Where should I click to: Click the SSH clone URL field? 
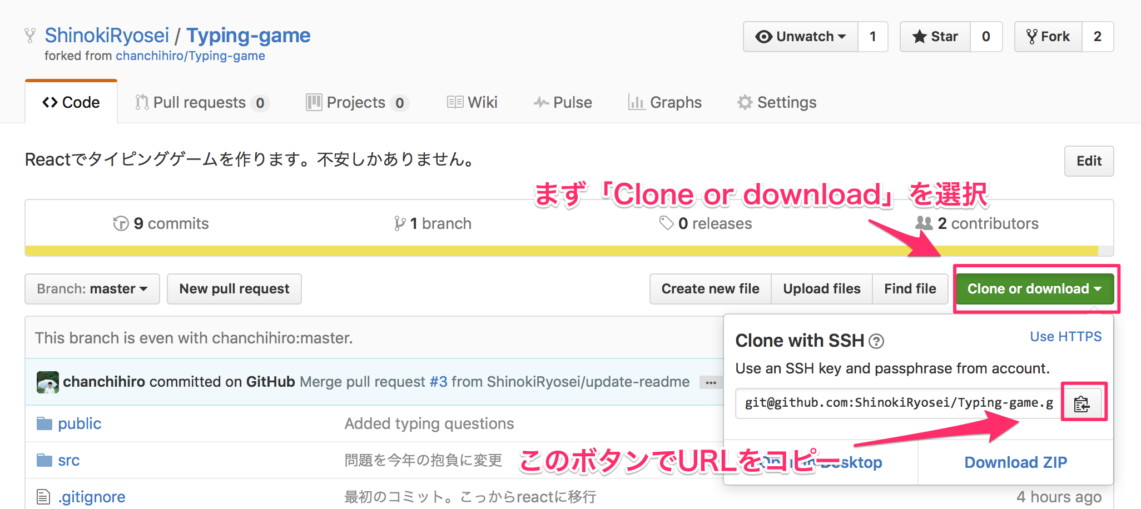[899, 403]
